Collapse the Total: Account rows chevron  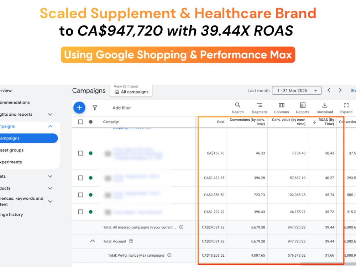(93, 241)
